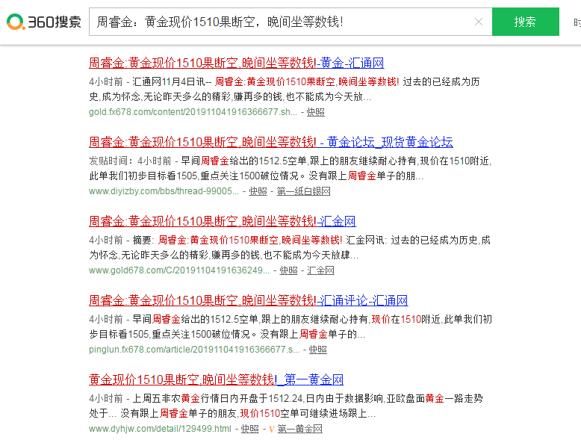Viewport: 581px width, 443px height.
Task: Open result titled 汇通评论-汇通网
Action: [x=248, y=300]
